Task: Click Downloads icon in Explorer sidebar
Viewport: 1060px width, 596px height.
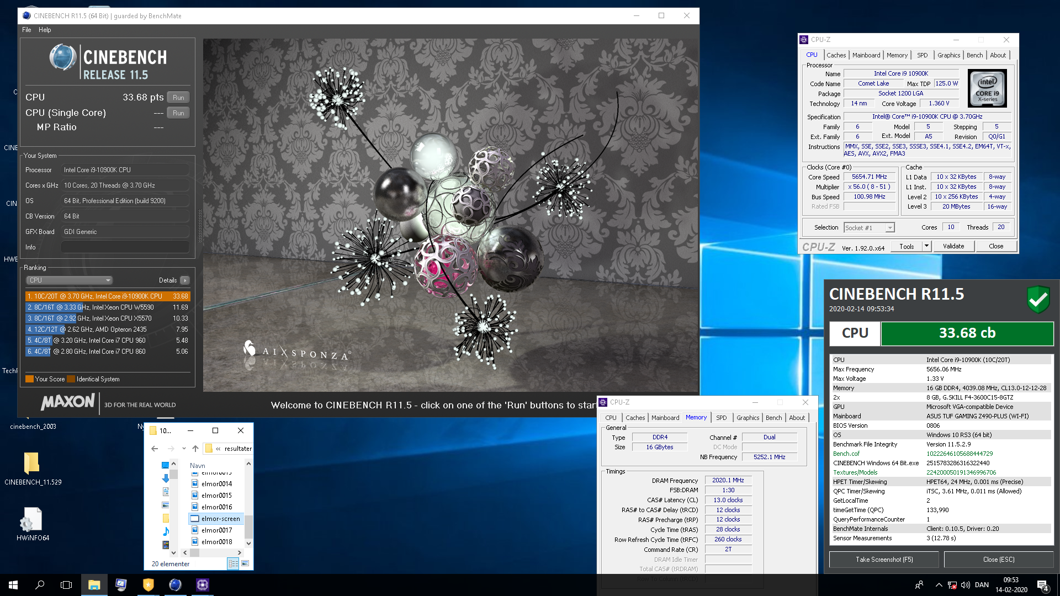Action: [x=165, y=478]
